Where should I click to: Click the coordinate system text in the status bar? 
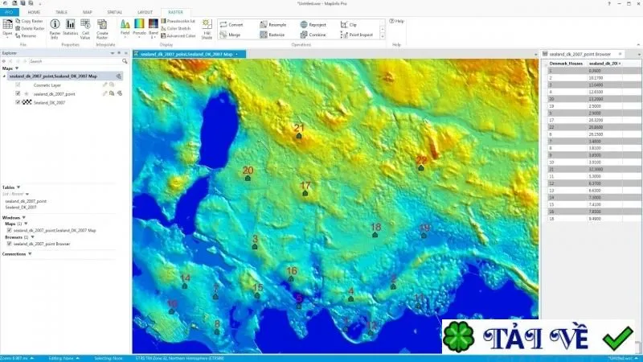[x=180, y=358]
